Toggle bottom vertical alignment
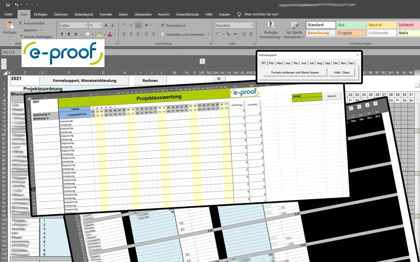 click(138, 25)
